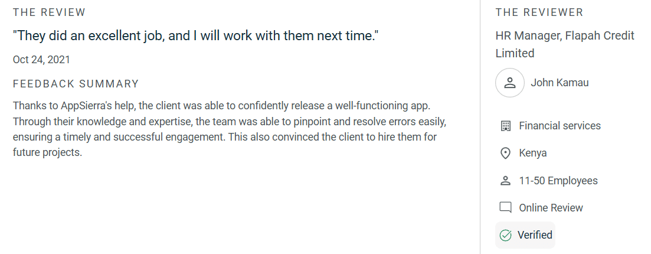Click the green verified checkmark icon
This screenshot has height=254, width=651.
tap(505, 235)
